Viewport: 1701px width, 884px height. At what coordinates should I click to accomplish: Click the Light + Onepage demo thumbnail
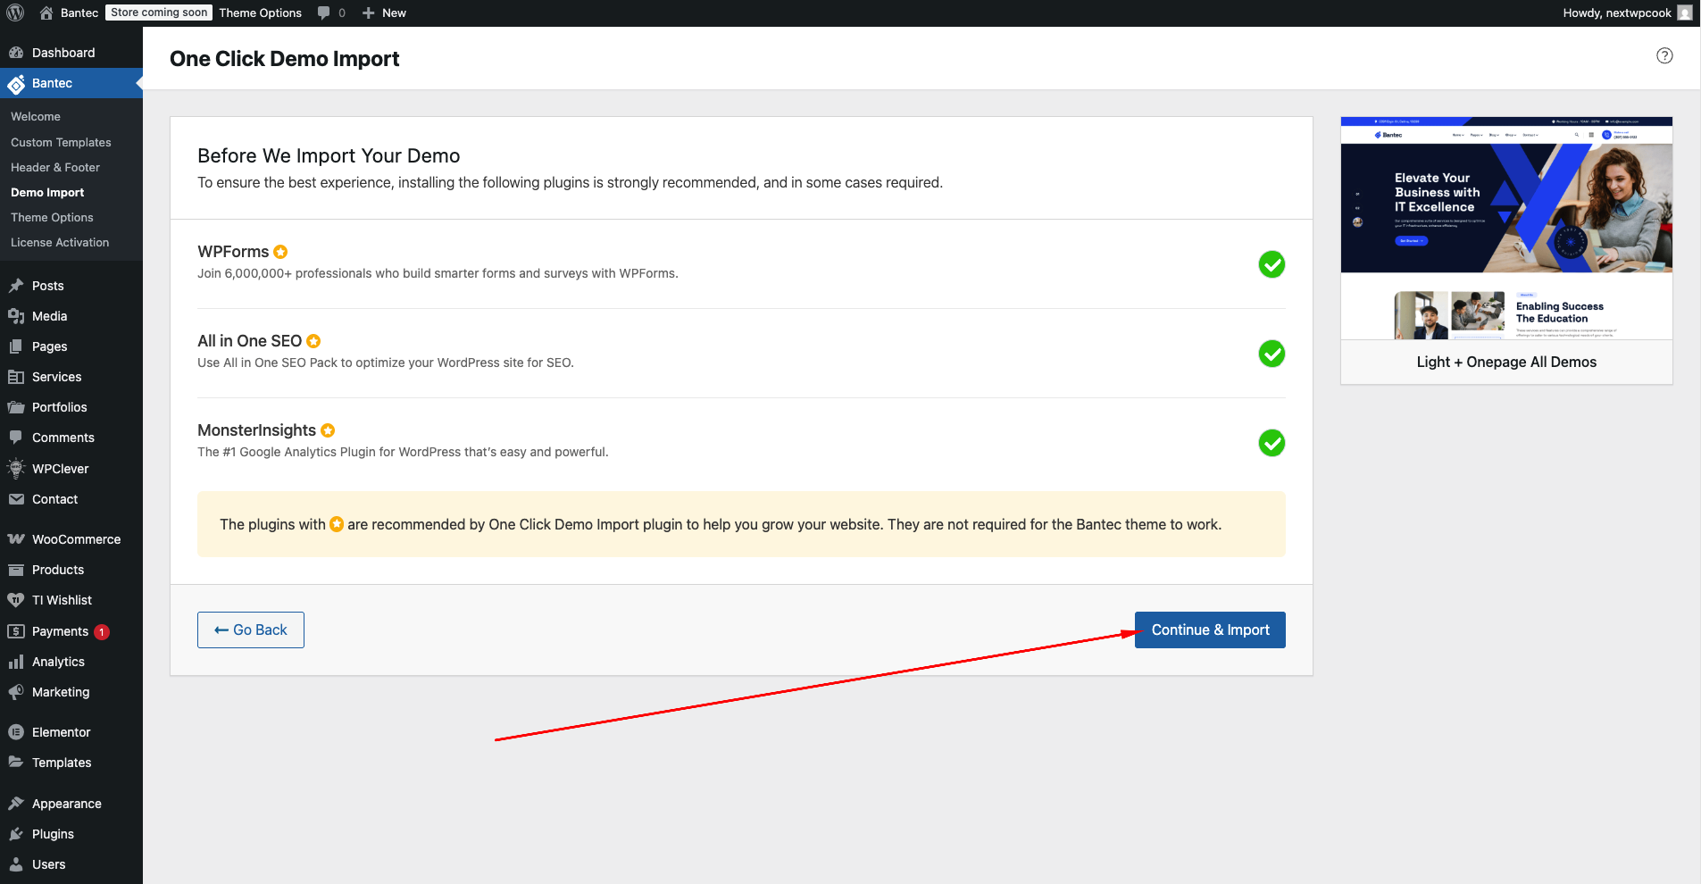pyautogui.click(x=1506, y=228)
